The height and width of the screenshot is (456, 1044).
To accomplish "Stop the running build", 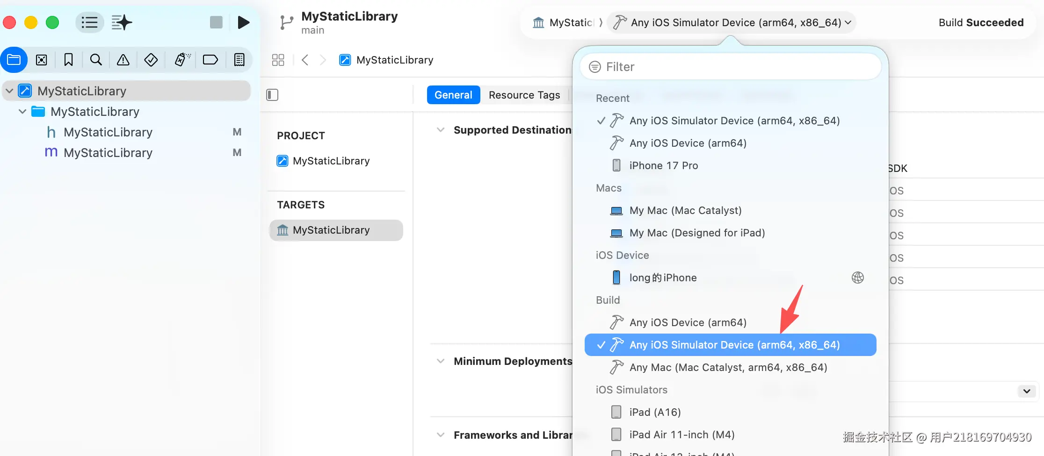I will coord(216,22).
